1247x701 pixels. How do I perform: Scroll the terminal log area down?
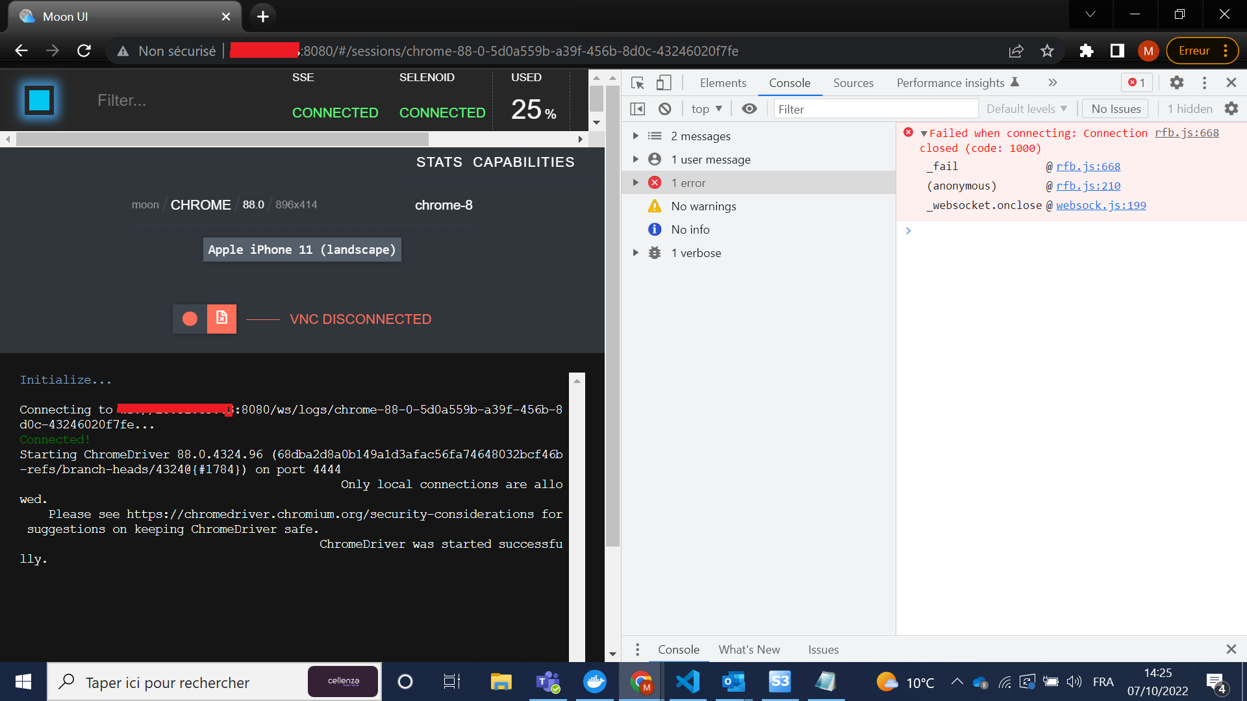(x=579, y=650)
